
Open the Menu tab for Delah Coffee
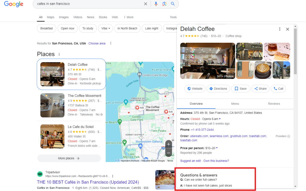point(235,103)
